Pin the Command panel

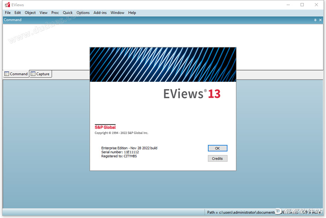pos(315,20)
